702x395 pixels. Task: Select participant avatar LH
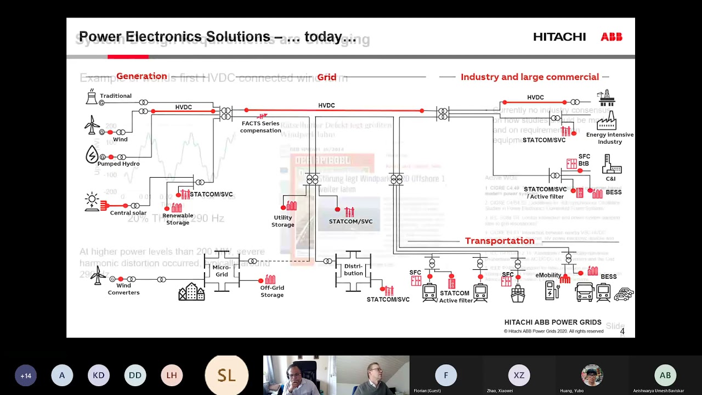[x=172, y=375]
